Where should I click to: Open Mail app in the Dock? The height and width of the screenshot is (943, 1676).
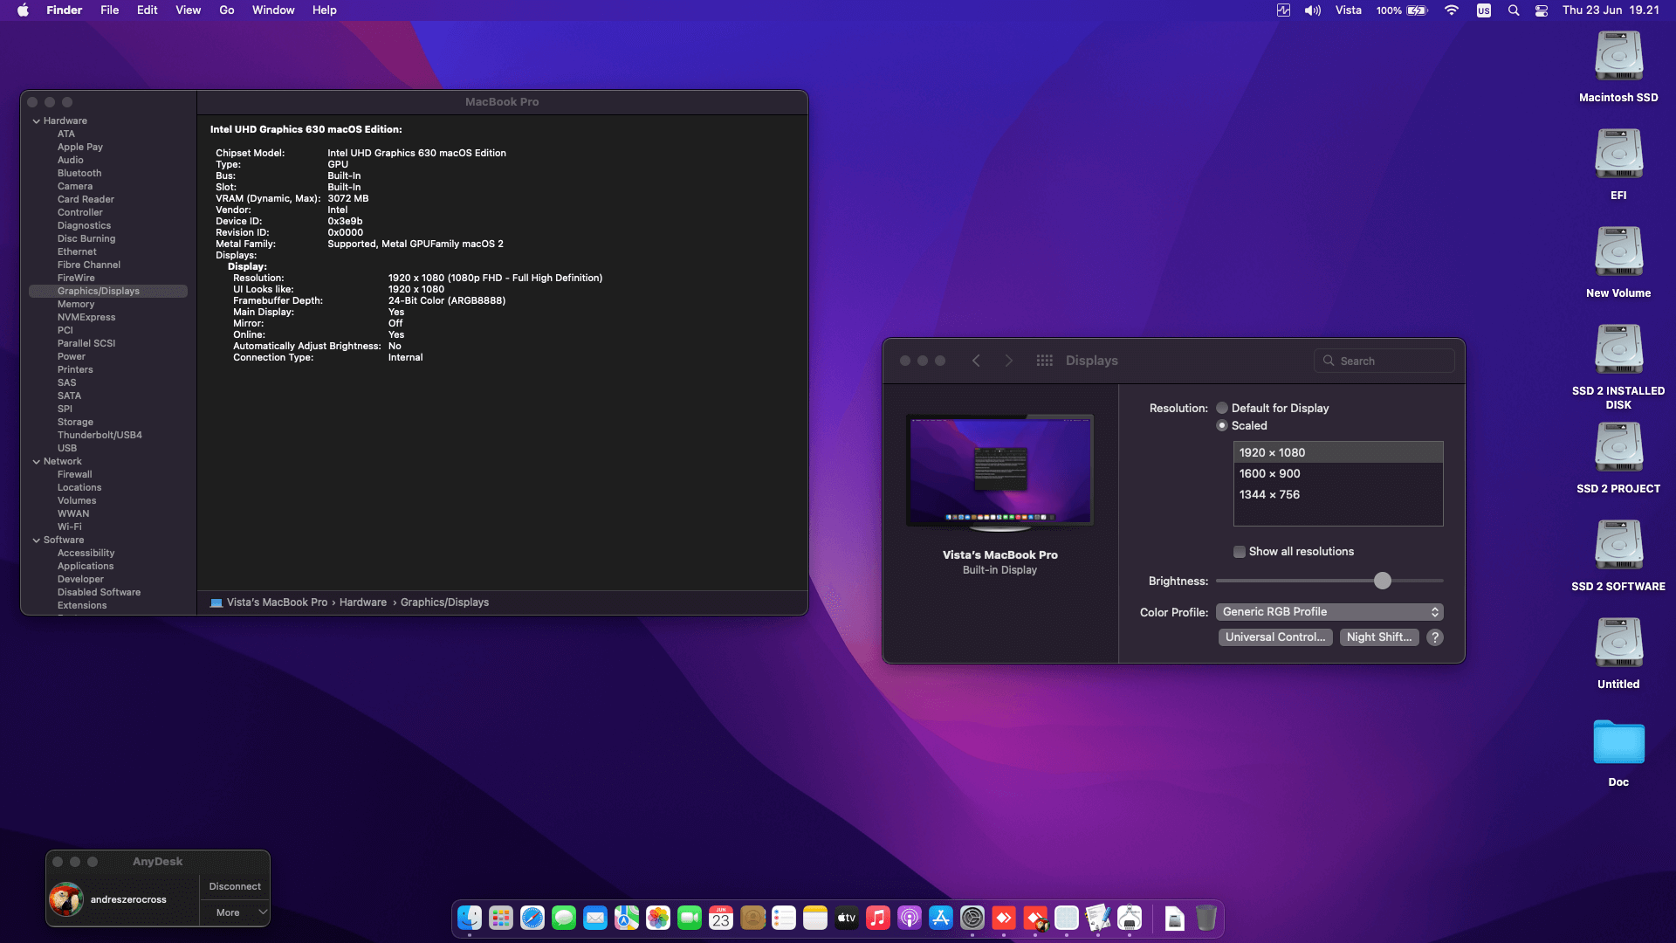tap(595, 918)
